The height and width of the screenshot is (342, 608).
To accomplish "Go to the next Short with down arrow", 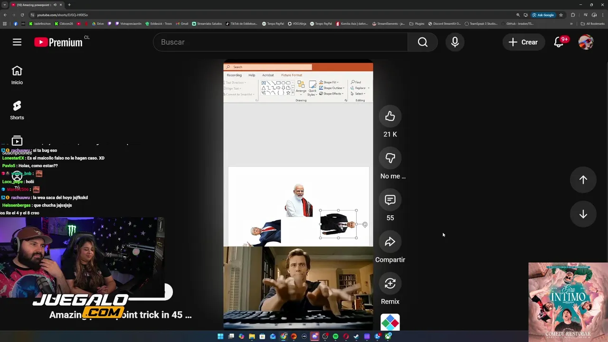I will (x=583, y=214).
